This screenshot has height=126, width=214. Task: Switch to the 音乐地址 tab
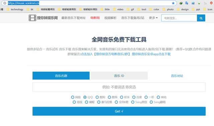[177, 76]
